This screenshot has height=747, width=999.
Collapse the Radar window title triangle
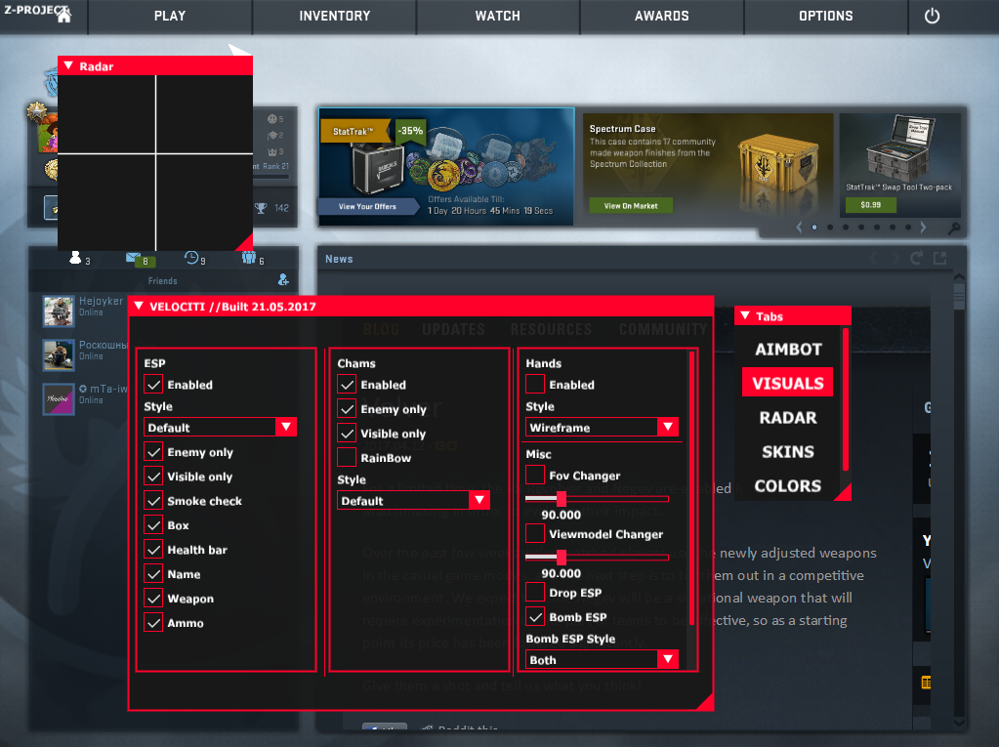68,66
